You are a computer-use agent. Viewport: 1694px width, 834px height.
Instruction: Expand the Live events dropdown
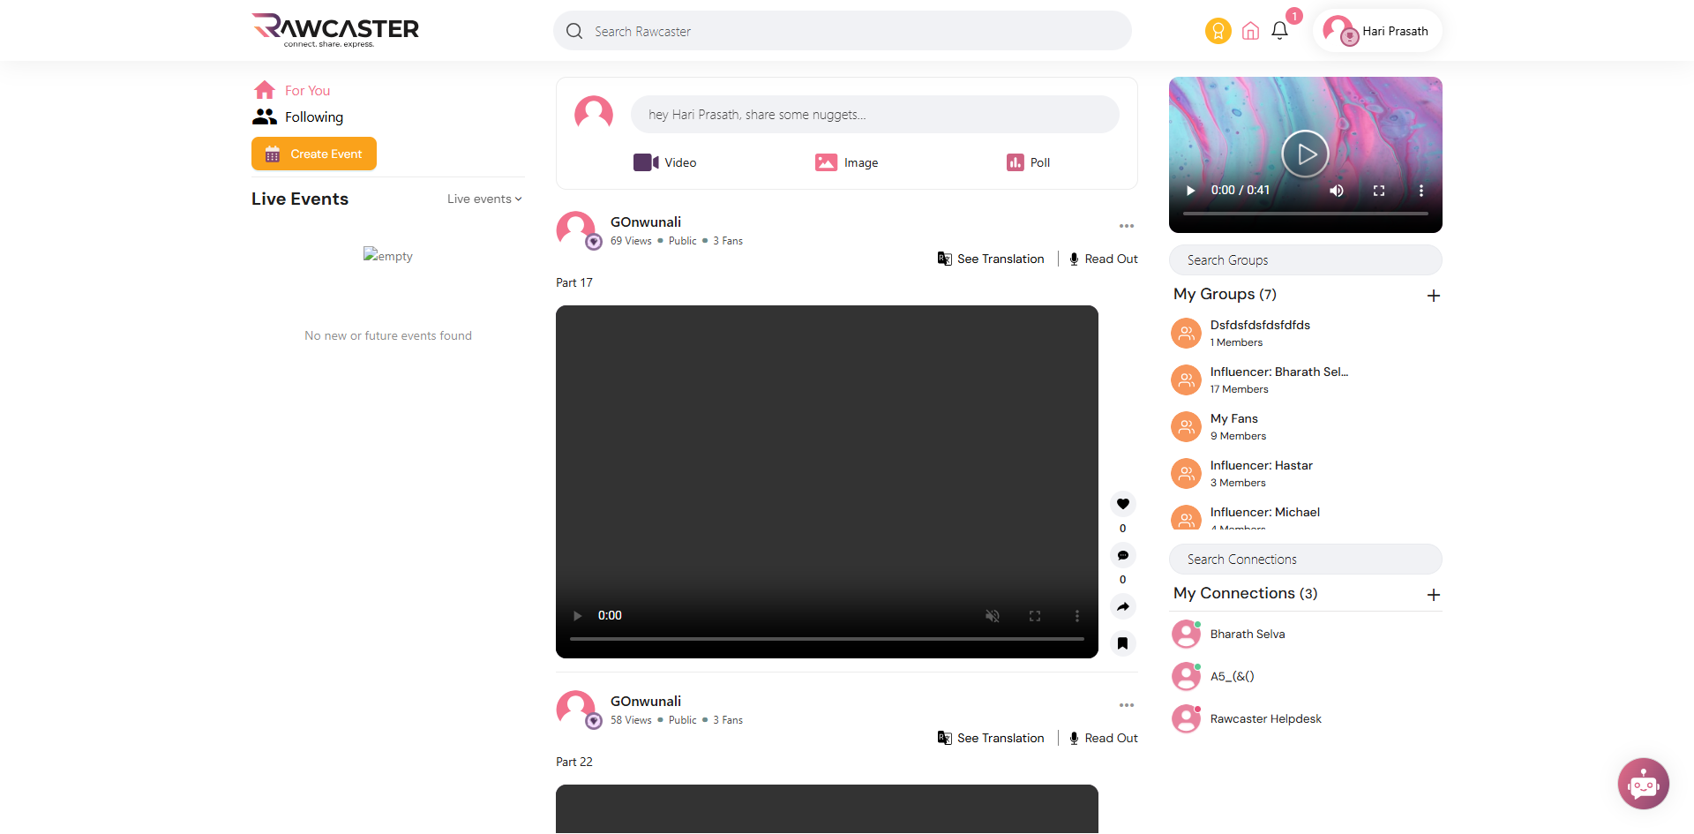484,199
